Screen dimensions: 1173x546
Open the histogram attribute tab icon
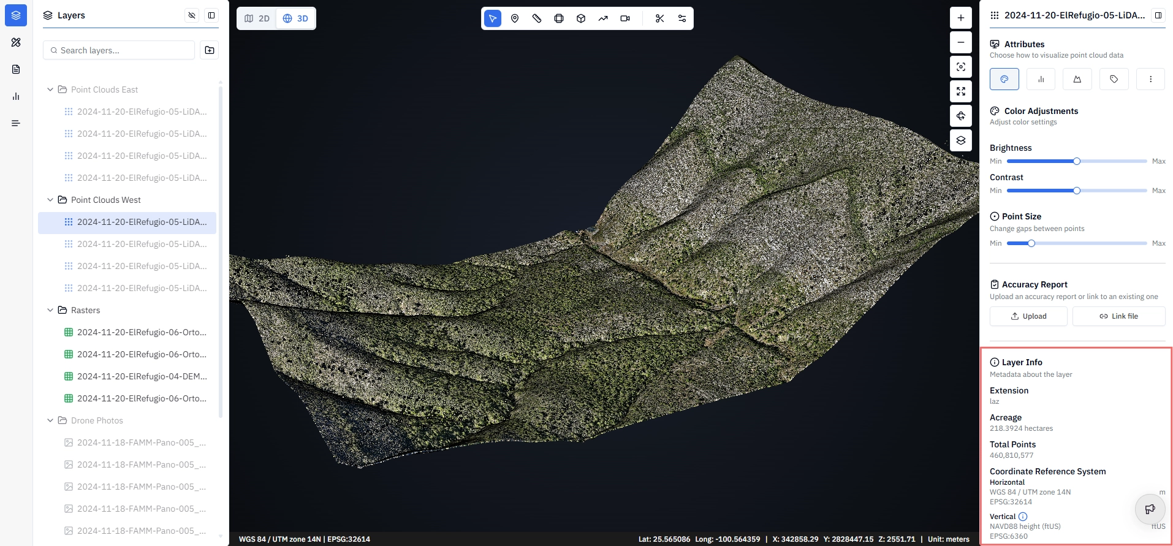click(x=1041, y=79)
